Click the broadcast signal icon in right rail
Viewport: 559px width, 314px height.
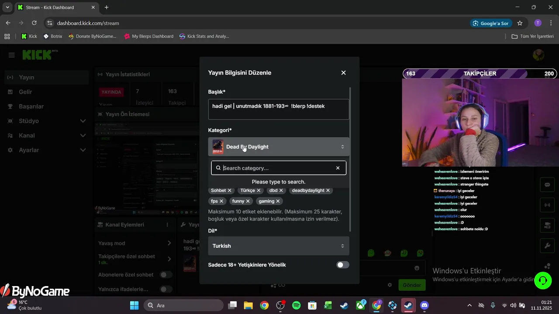click(x=547, y=205)
